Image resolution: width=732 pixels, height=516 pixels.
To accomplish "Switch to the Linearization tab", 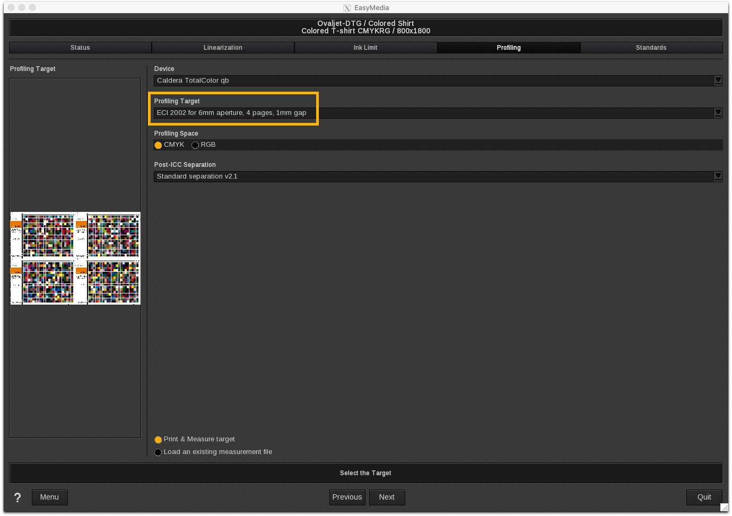I will click(x=223, y=48).
